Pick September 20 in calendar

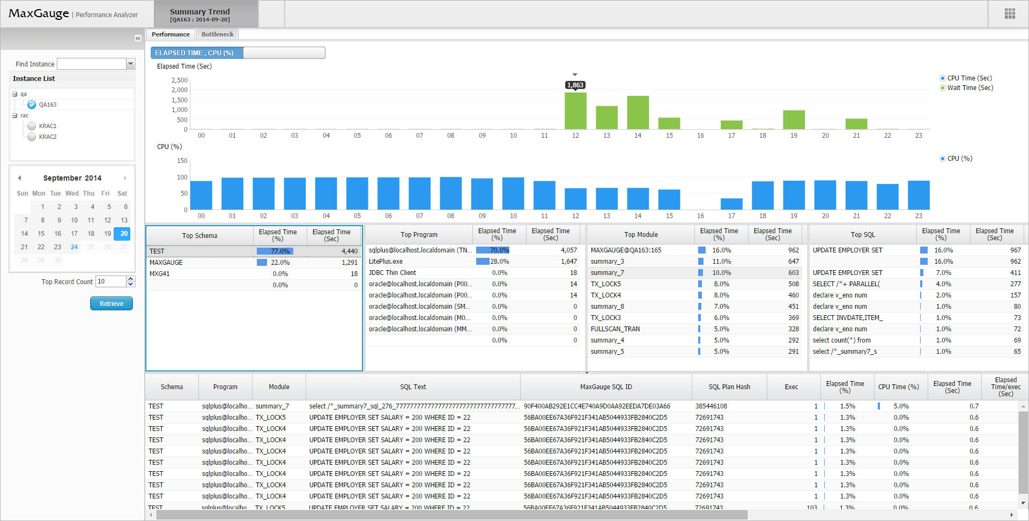(123, 234)
